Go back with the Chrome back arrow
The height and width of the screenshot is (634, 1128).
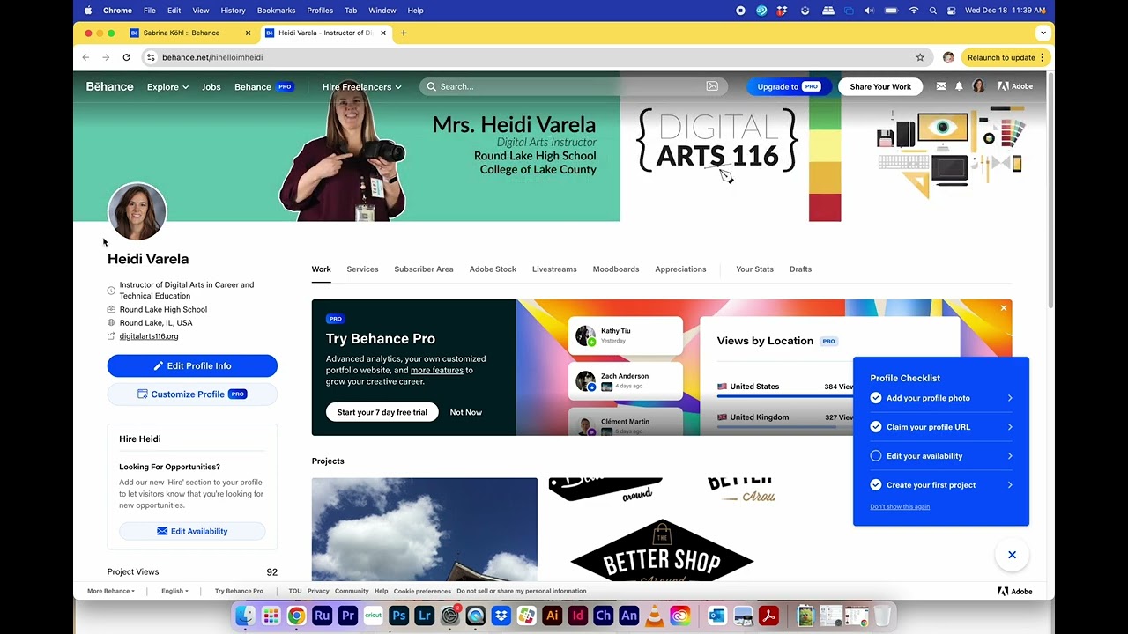coord(85,57)
